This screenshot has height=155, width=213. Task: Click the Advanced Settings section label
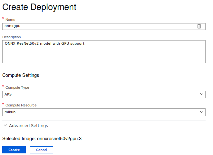28,126
